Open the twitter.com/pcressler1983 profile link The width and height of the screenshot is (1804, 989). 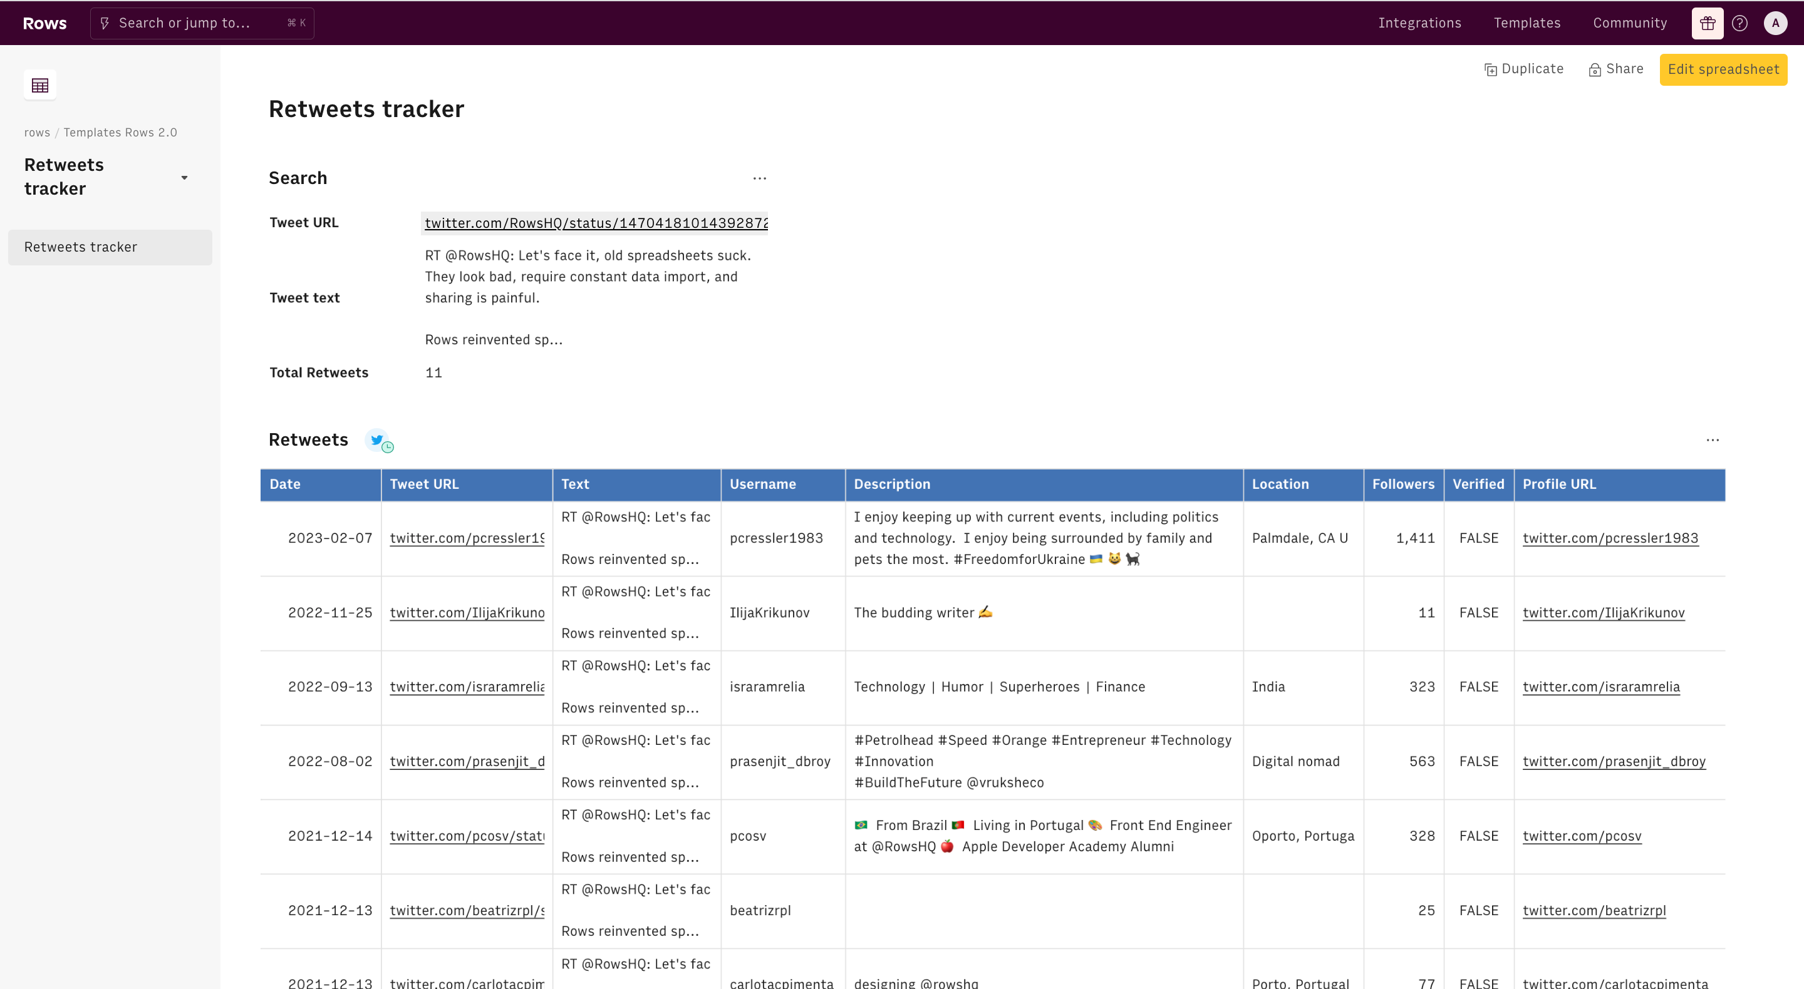(x=1610, y=538)
